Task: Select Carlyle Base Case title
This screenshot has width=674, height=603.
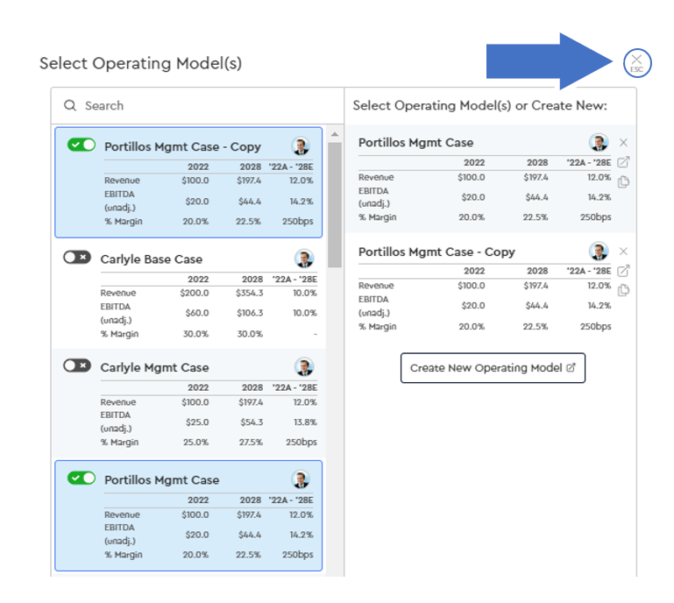Action: (152, 259)
